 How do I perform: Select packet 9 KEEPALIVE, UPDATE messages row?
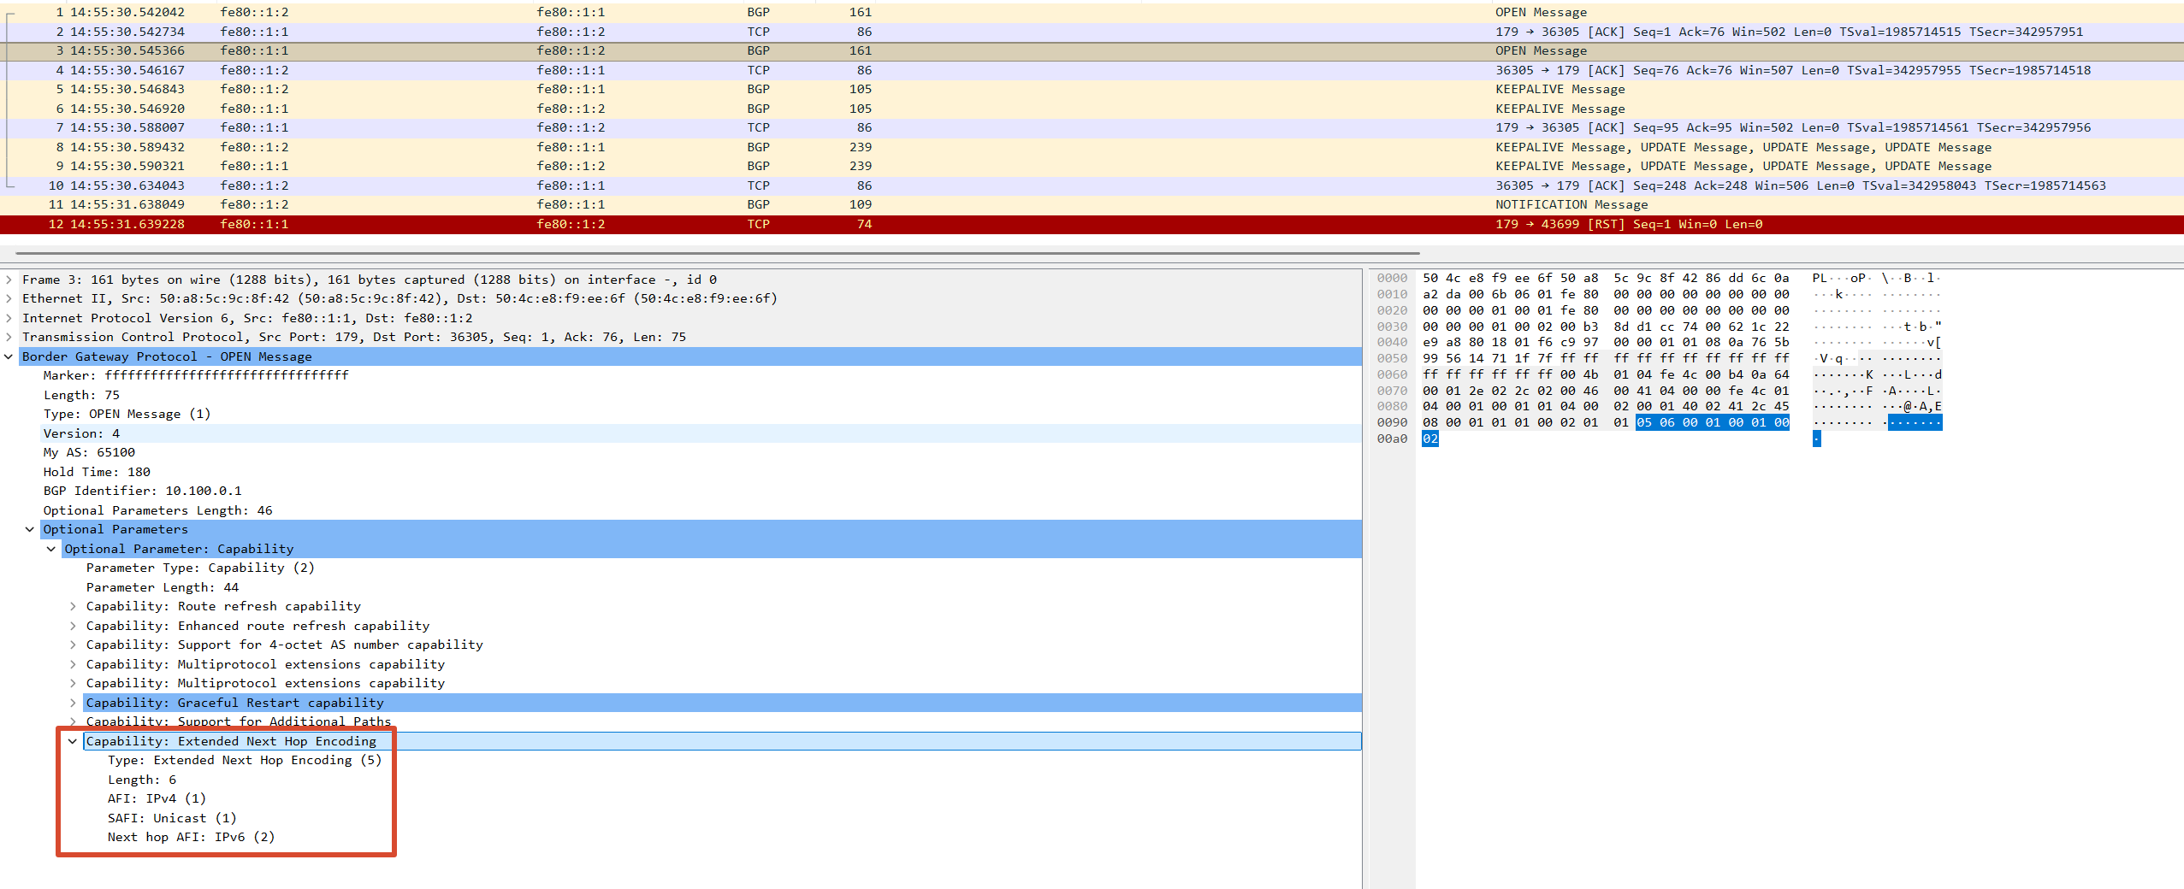(x=1092, y=166)
